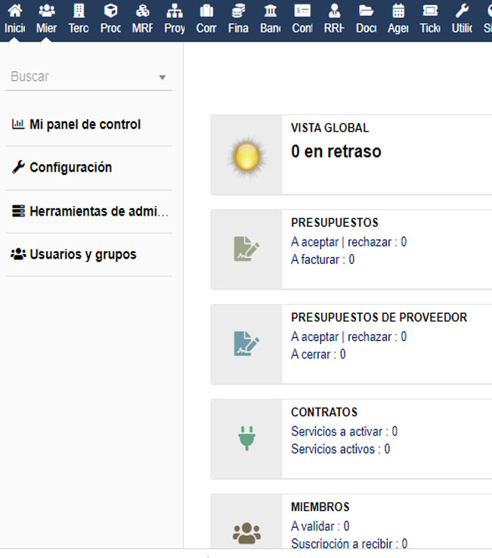Open Usuarios y grupos in sidebar
Screen dimensions: 492x558
tap(82, 255)
